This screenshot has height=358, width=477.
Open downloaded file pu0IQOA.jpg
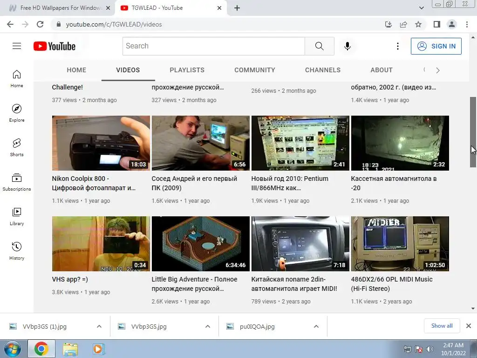click(257, 326)
